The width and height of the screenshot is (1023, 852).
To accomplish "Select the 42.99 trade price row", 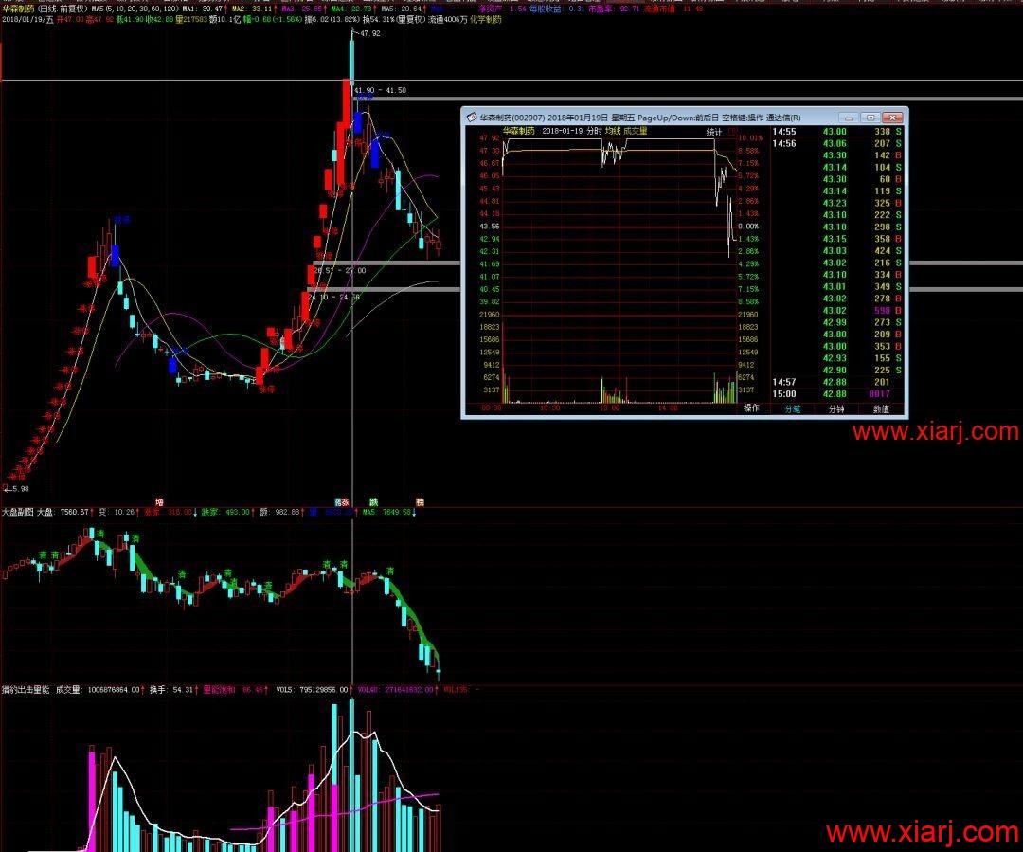I will [835, 322].
